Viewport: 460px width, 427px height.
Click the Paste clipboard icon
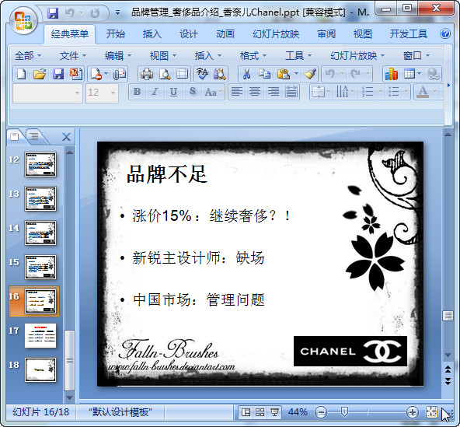284,74
